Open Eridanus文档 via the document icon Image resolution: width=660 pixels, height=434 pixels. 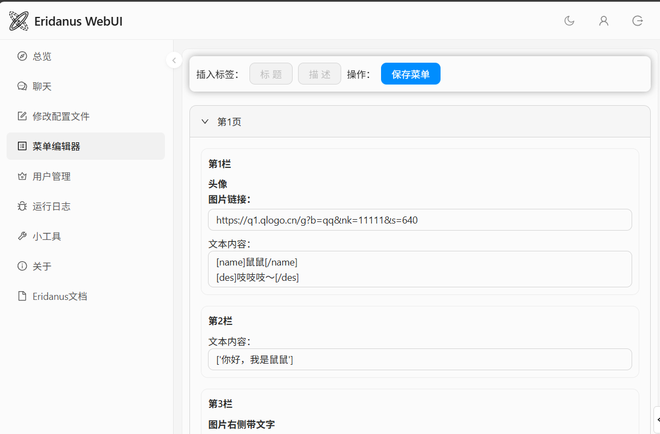click(22, 296)
